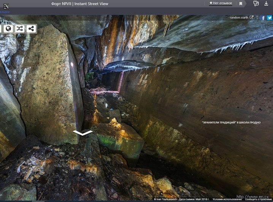Click the bookmark icon in address bar
Screen dimensions: 273x202
click(x=241, y=3)
